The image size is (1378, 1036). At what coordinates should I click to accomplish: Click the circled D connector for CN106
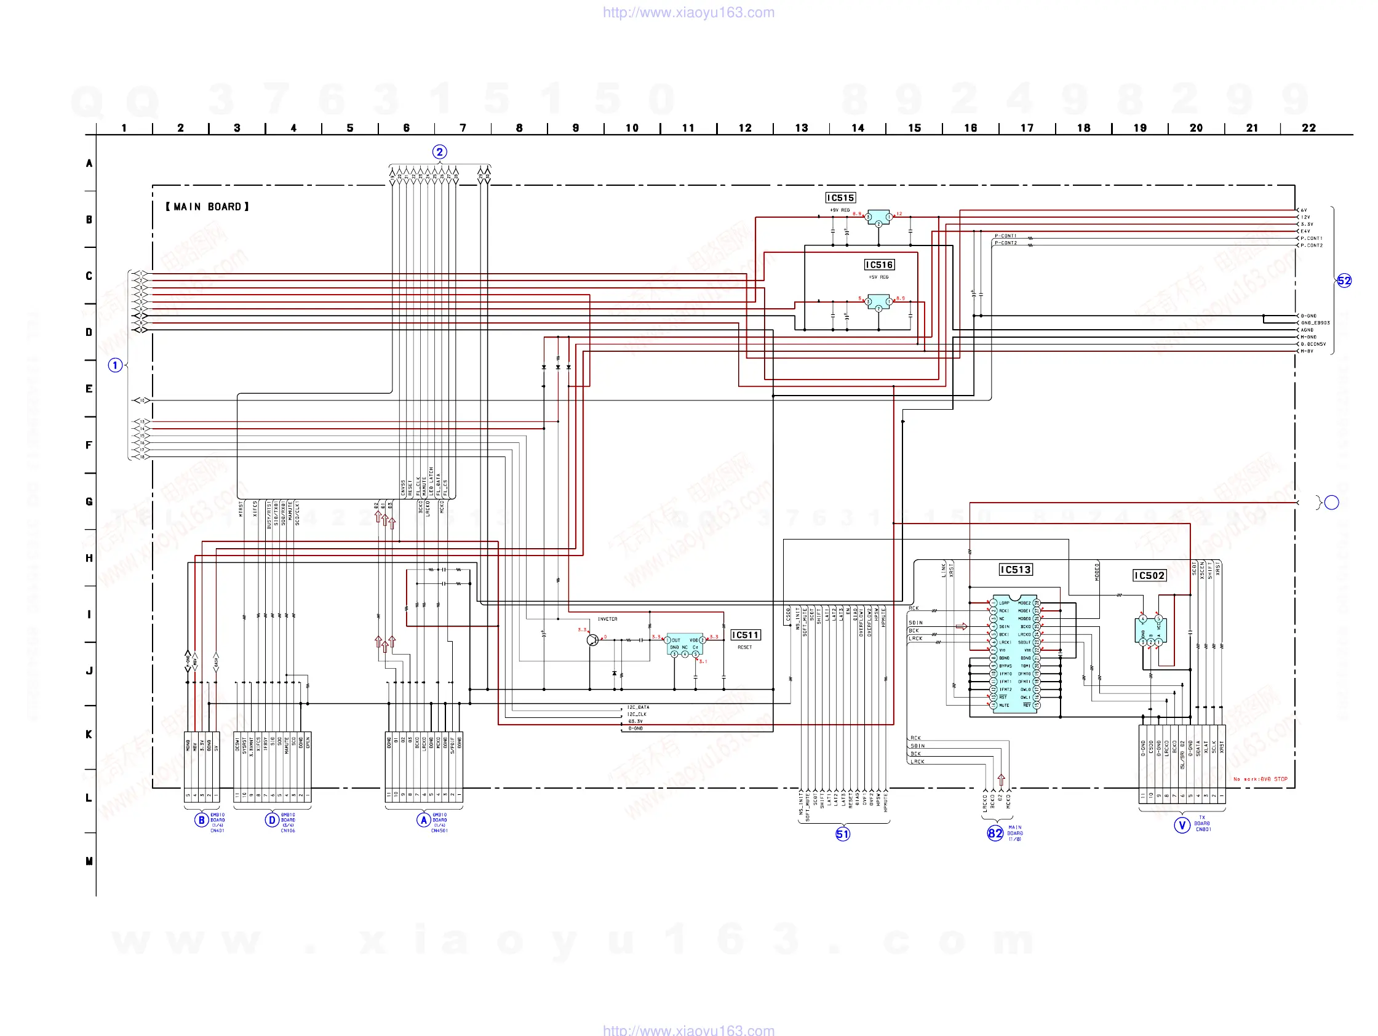[x=272, y=820]
